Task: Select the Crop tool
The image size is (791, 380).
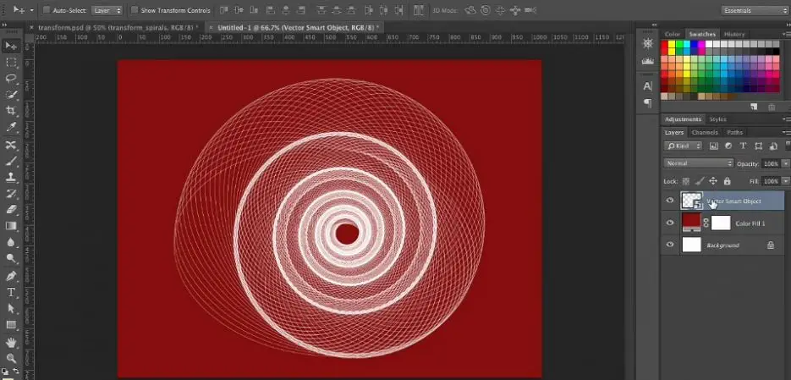Action: click(11, 110)
